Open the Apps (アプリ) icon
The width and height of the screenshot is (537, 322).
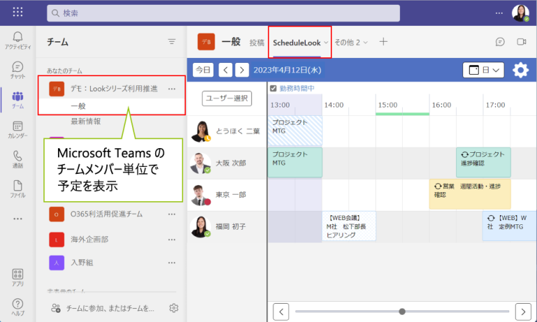[x=17, y=278]
